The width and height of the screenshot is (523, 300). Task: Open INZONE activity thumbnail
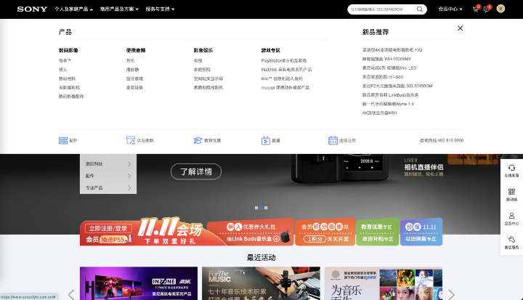(139, 283)
